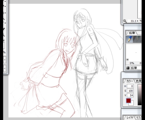Switch to the レイヤ layers tab
Screen dimensions: 145x120
click(x=130, y=117)
